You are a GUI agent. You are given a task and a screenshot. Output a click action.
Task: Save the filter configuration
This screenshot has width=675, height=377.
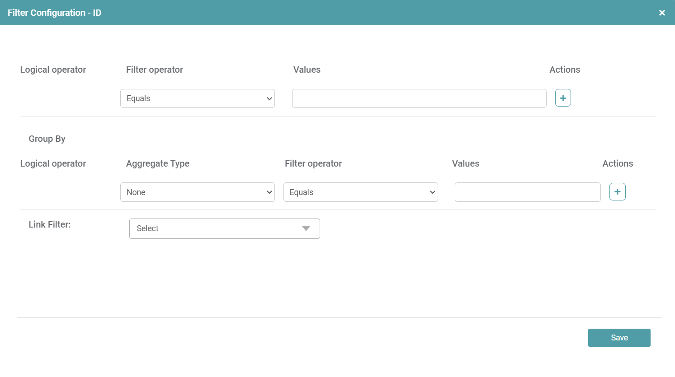pos(619,338)
